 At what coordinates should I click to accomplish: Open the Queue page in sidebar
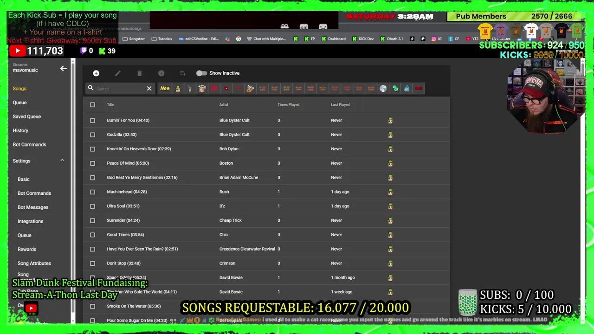pos(19,103)
